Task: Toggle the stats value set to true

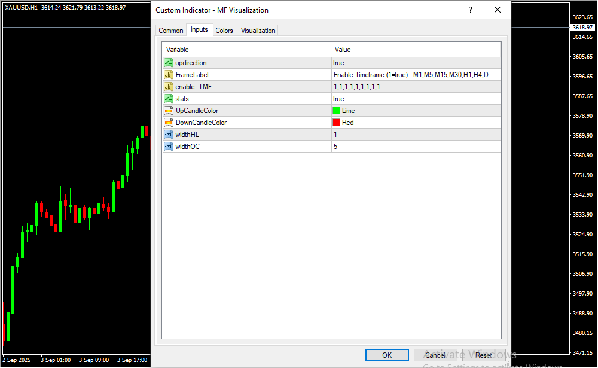Action: 416,99
